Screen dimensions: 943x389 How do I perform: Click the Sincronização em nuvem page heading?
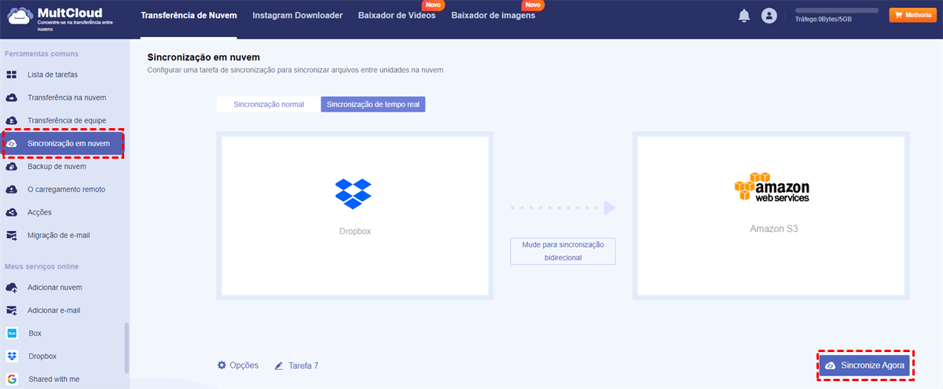[204, 57]
